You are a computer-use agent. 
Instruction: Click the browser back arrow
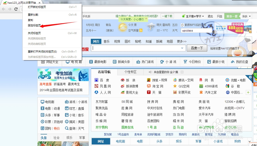(4, 9)
